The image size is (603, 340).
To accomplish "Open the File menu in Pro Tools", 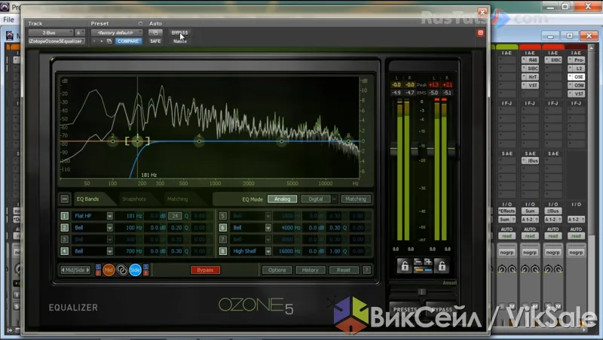I will 8,20.
